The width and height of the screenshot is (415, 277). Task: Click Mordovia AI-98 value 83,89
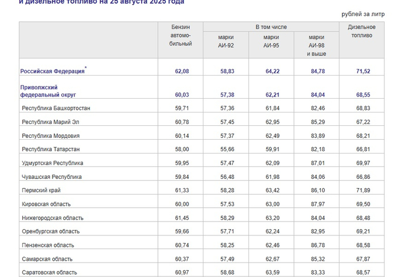(x=318, y=136)
